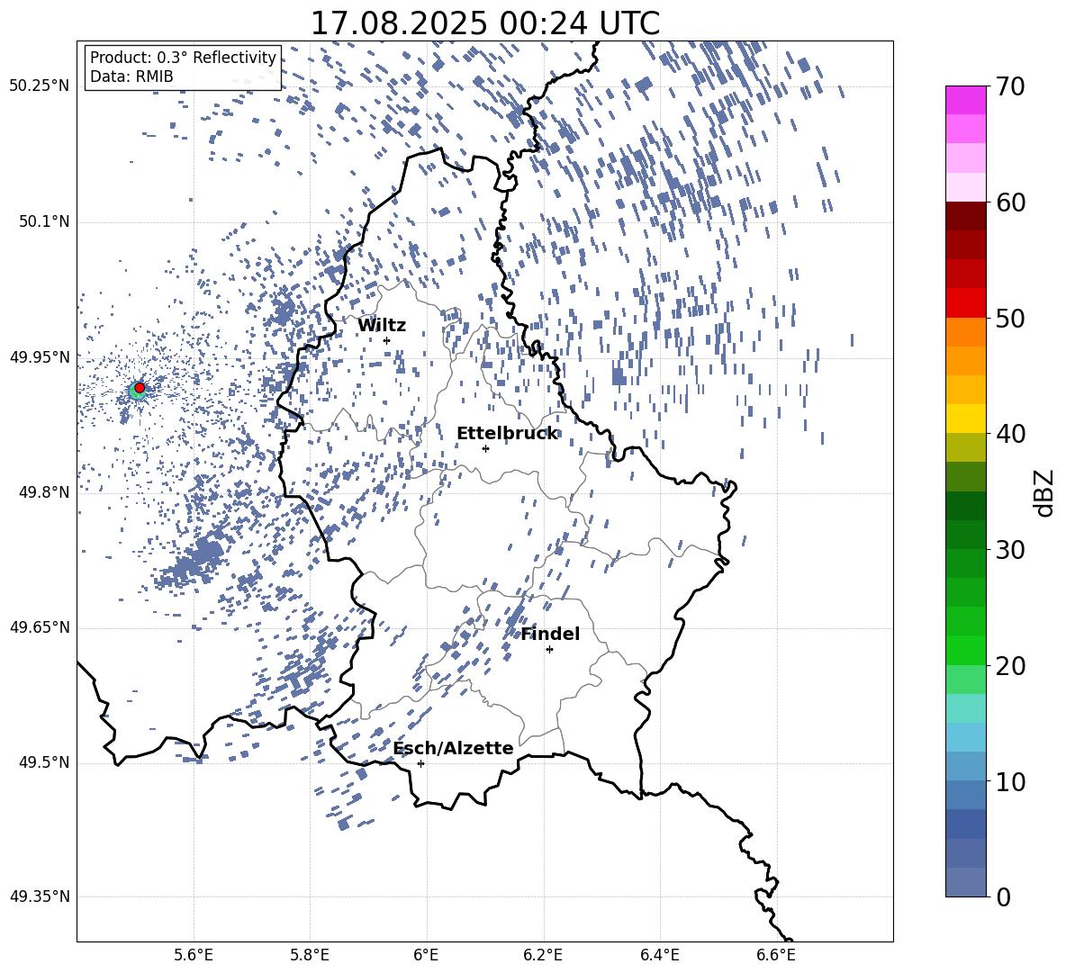The width and height of the screenshot is (1066, 973).
Task: Click the Ettelbruck station cross marker
Action: coord(485,448)
